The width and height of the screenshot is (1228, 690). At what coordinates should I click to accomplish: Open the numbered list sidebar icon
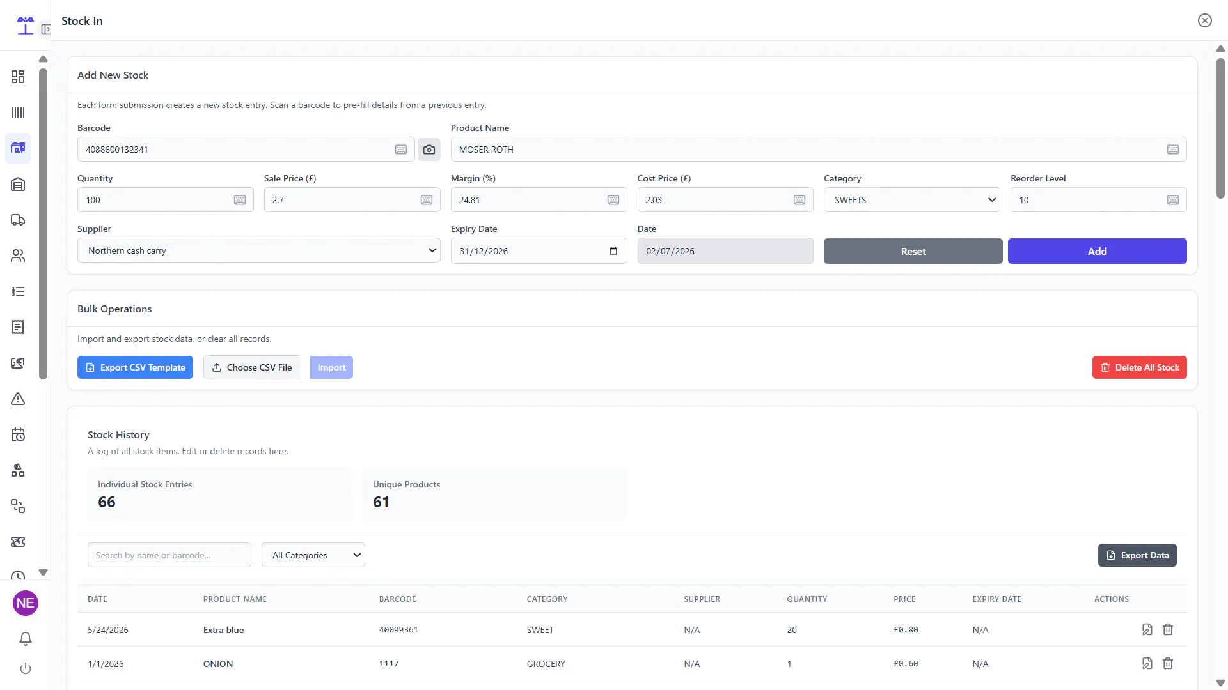pyautogui.click(x=18, y=291)
